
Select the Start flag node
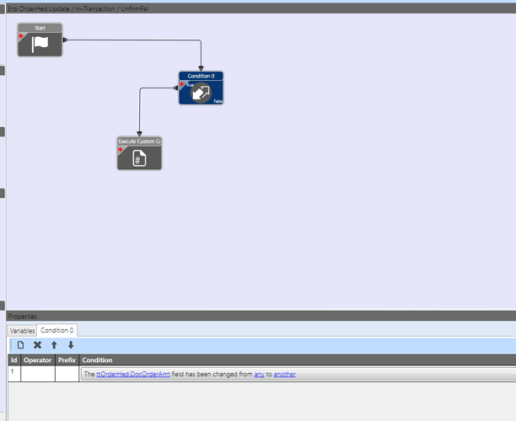[40, 40]
